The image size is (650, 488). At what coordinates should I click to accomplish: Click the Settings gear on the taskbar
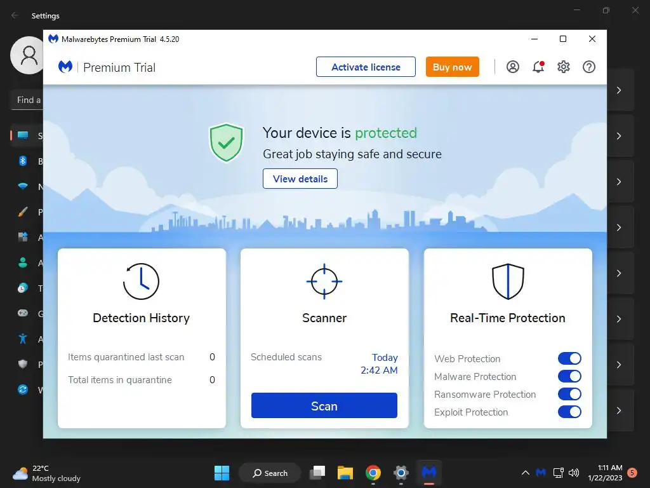coord(401,473)
